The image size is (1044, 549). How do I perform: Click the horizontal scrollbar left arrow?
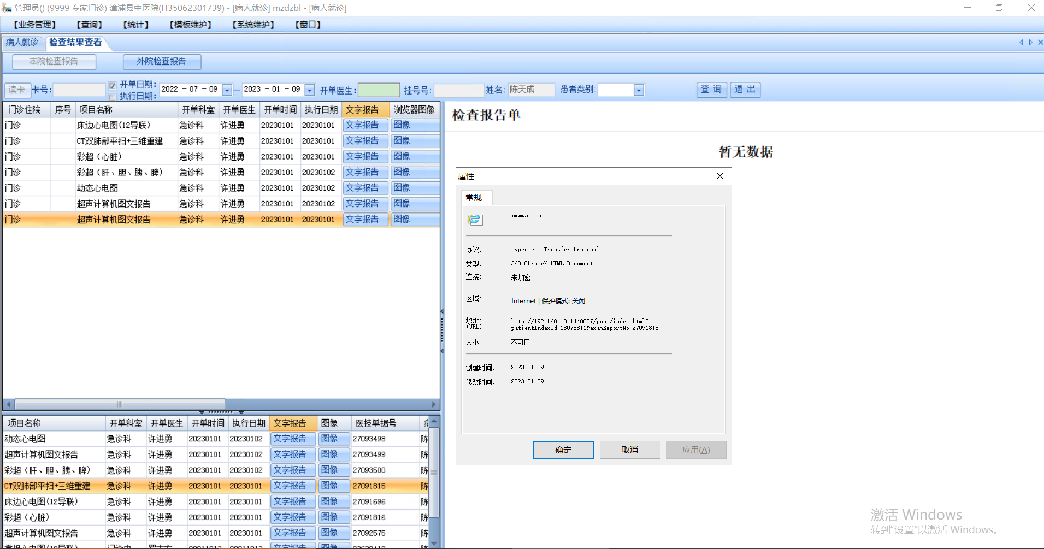tap(8, 404)
